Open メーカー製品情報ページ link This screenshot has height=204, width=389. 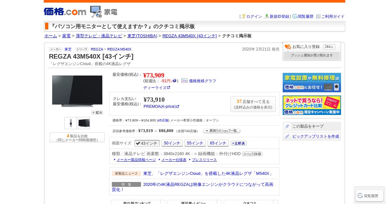point(136,160)
